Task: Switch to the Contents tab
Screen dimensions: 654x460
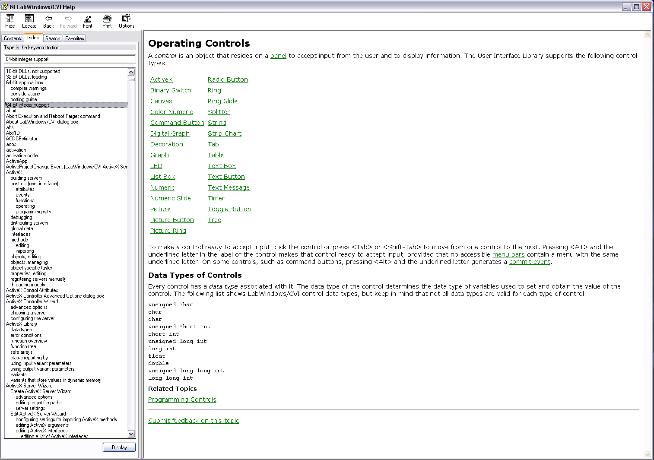Action: pos(13,38)
